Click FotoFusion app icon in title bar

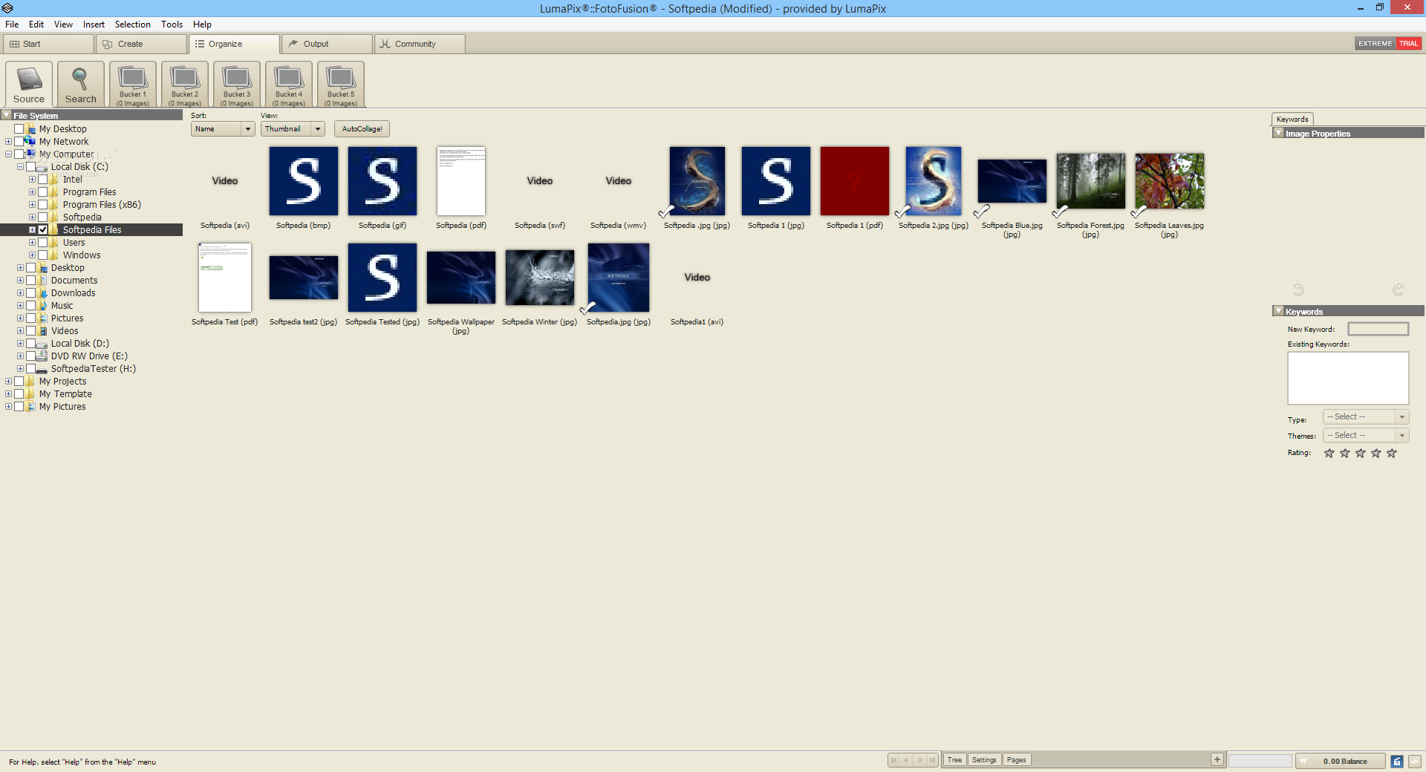pyautogui.click(x=7, y=8)
